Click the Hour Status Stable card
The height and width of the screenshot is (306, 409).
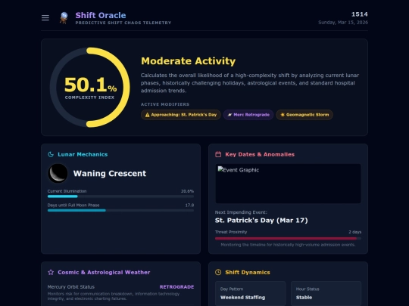(x=326, y=293)
